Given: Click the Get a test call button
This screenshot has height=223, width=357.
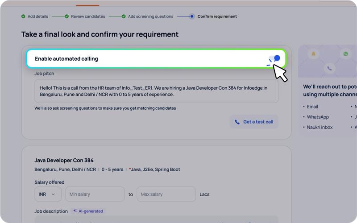Looking at the screenshot, I should point(254,122).
